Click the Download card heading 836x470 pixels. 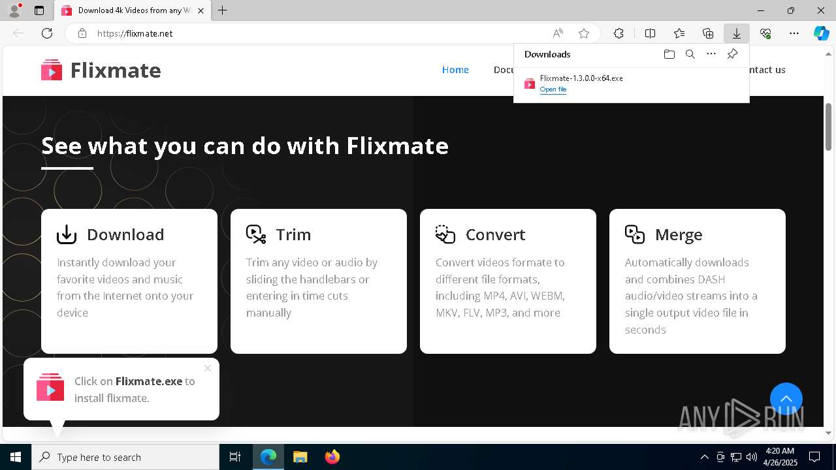(x=125, y=234)
